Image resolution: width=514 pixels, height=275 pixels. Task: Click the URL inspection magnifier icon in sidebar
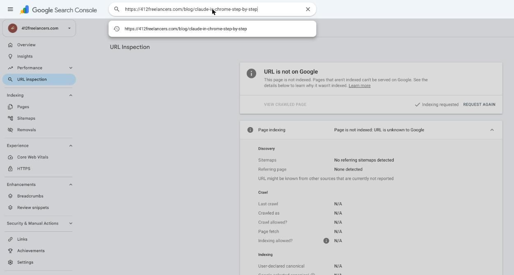point(10,79)
